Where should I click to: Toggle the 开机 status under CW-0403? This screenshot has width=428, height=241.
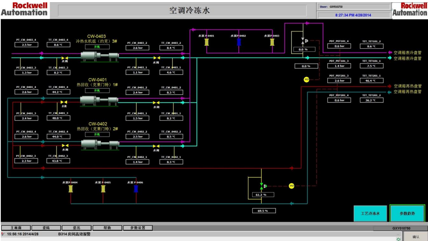click(x=97, y=47)
